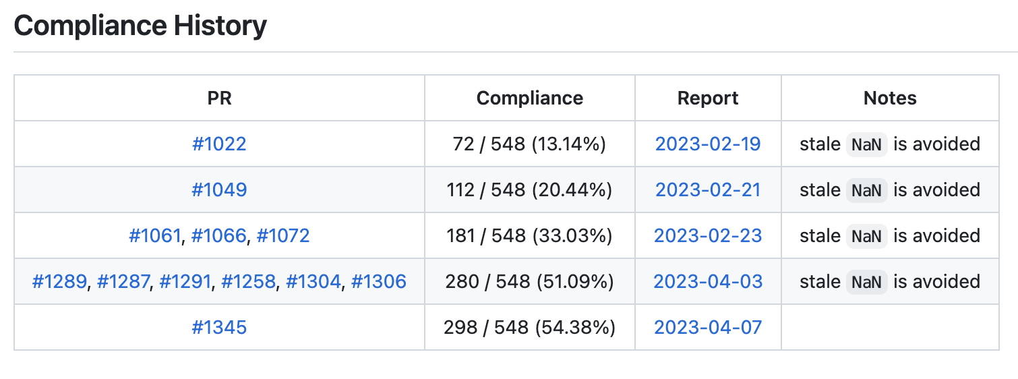Image resolution: width=1018 pixels, height=379 pixels.
Task: Click the 298 / 548 (54.38%) cell
Action: click(x=529, y=328)
